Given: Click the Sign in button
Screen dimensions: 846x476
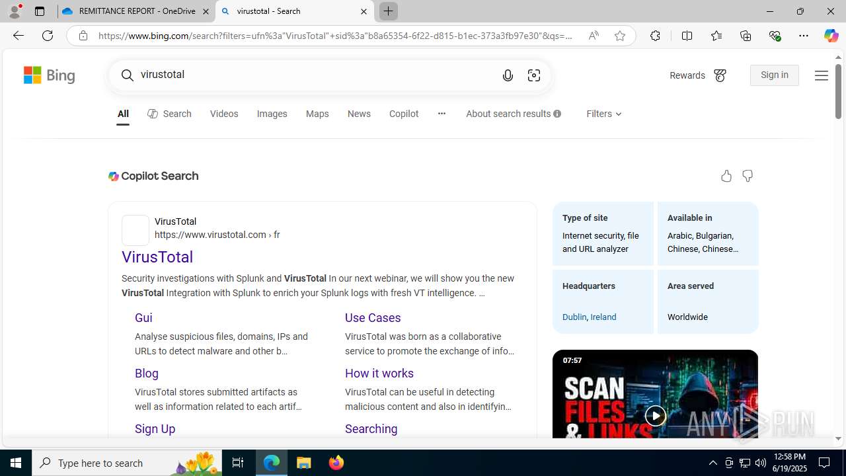Looking at the screenshot, I should [x=774, y=75].
